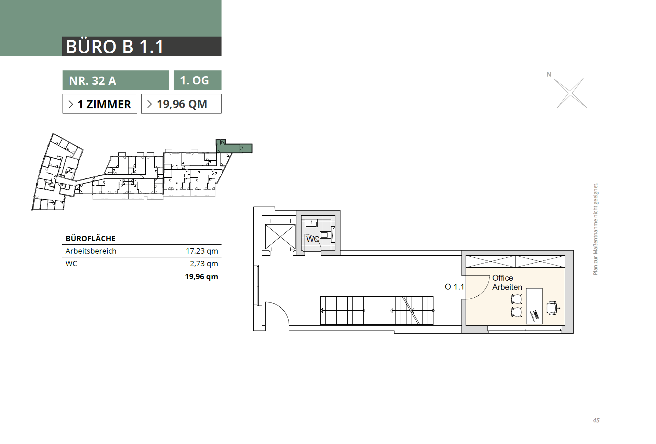Click the 1. OG floor badge
The height and width of the screenshot is (444, 656).
tap(197, 80)
